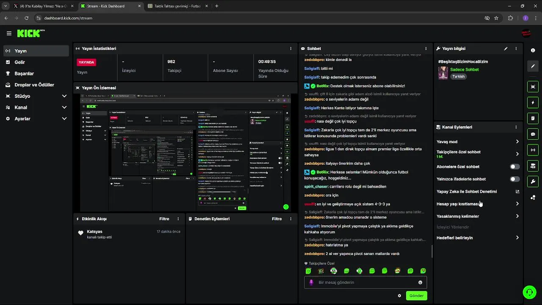The height and width of the screenshot is (305, 542).
Task: Click the wrench icon in the right sidebar
Action: [533, 182]
